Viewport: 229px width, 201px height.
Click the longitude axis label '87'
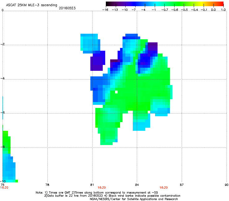182,185
